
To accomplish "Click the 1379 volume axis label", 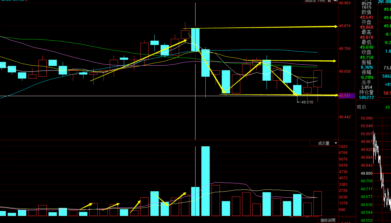I will [x=343, y=203].
